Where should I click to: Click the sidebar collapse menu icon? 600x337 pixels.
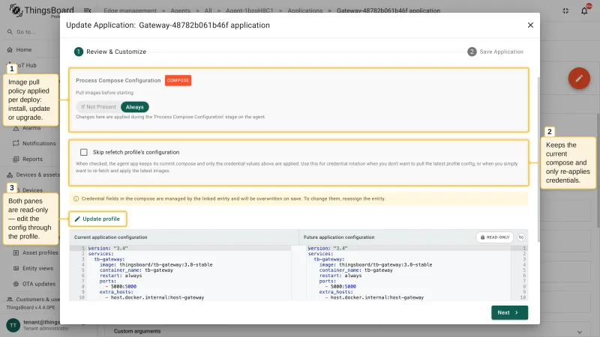[87, 10]
